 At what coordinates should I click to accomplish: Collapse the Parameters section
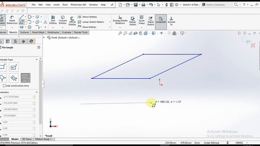(x=37, y=92)
